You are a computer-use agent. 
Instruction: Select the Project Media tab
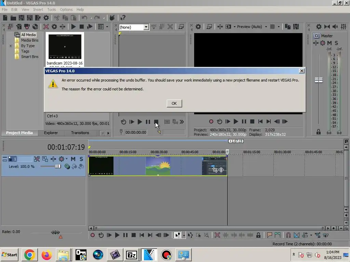point(19,133)
